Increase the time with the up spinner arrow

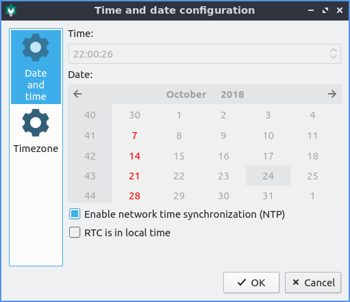point(334,51)
